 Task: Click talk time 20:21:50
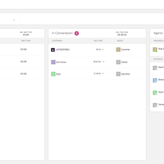pyautogui.click(x=97, y=62)
